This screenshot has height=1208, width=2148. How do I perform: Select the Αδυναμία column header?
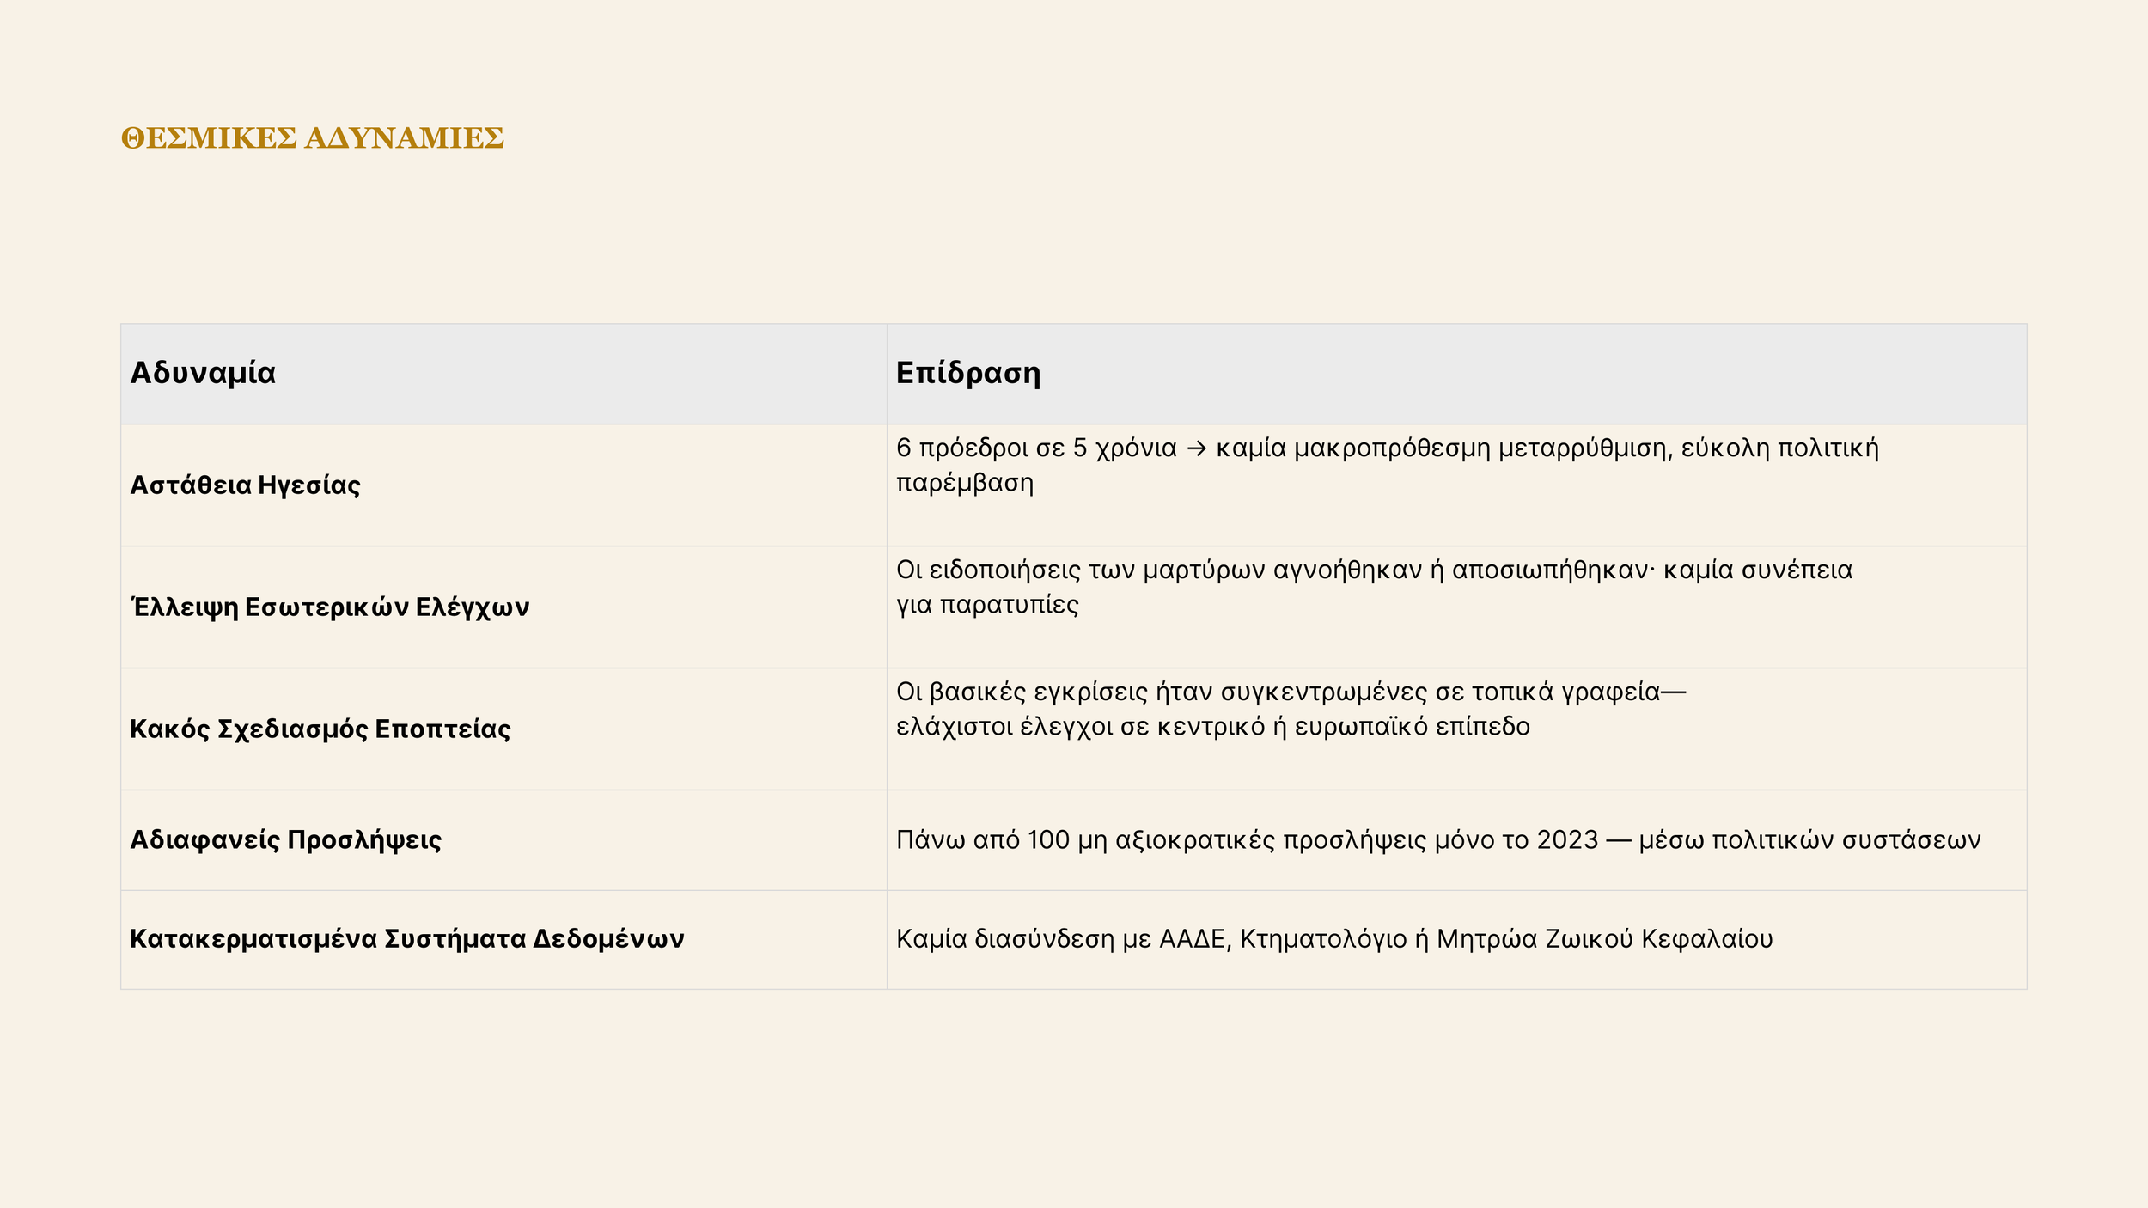click(203, 373)
